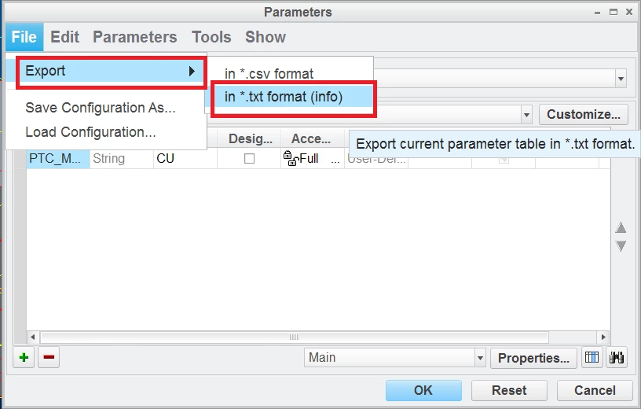Click the ellipsis beside Full access
The width and height of the screenshot is (641, 409).
335,160
